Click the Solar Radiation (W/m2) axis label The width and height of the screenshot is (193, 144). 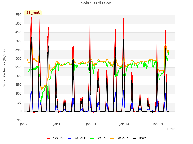[4, 68]
